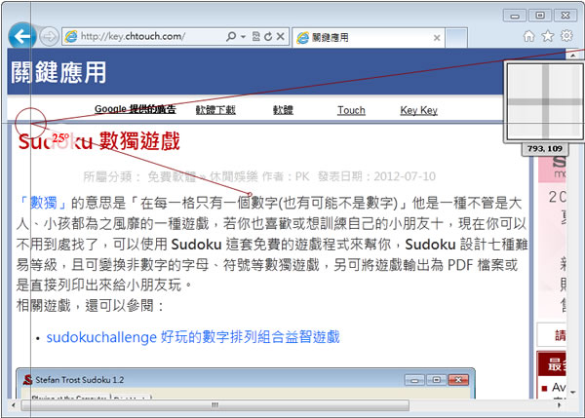
Task: Click the horizontal scrollbar right arrow
Action: click(559, 405)
